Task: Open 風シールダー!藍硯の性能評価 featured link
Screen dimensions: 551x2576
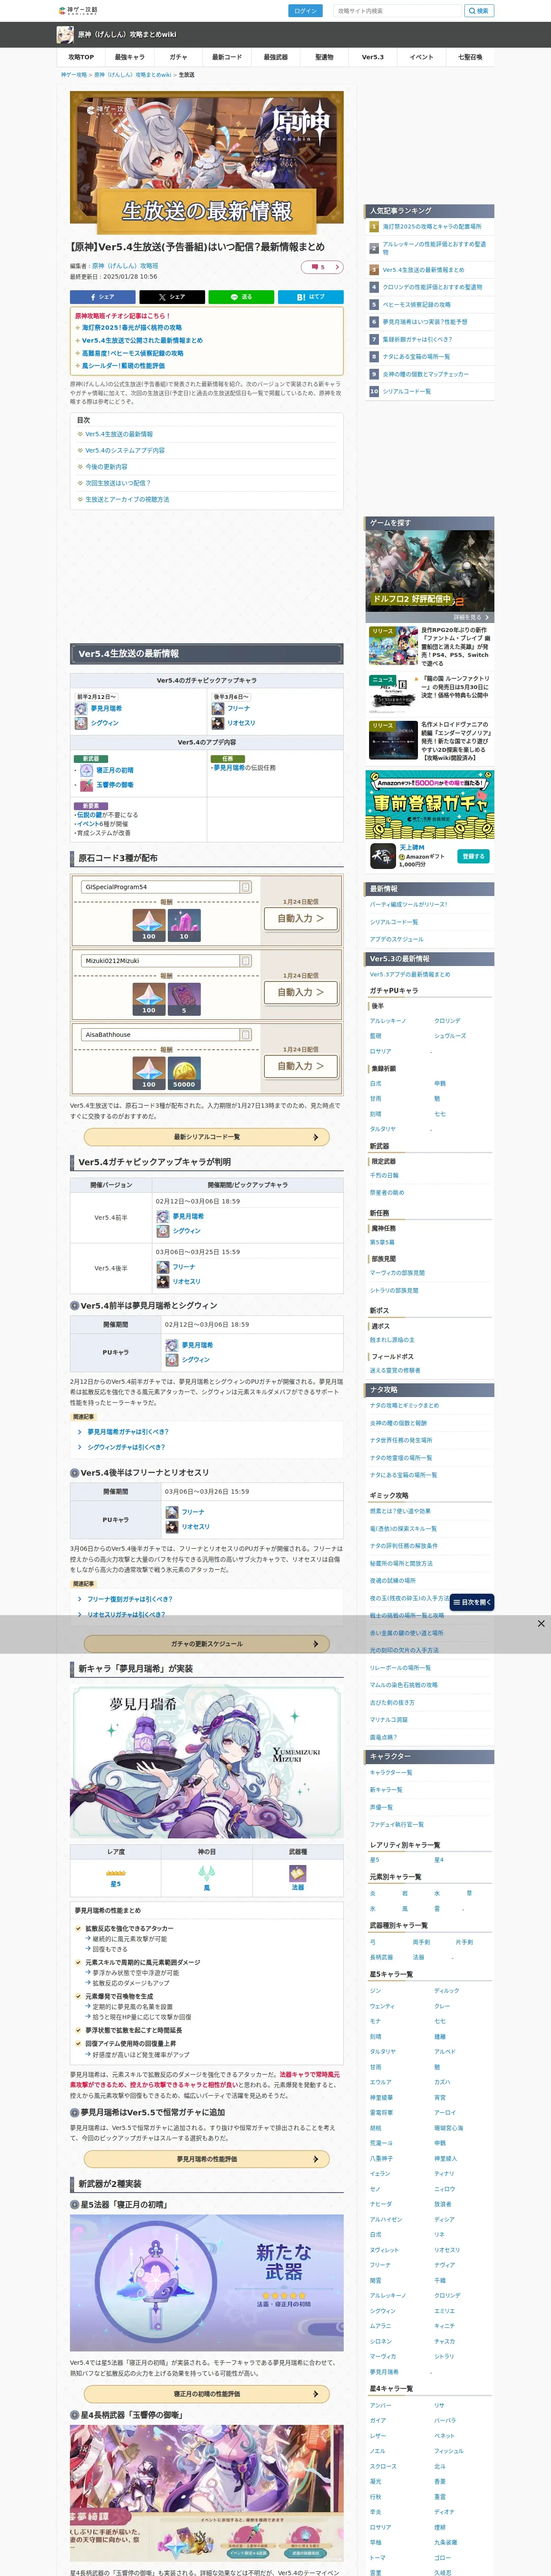Action: tap(123, 366)
